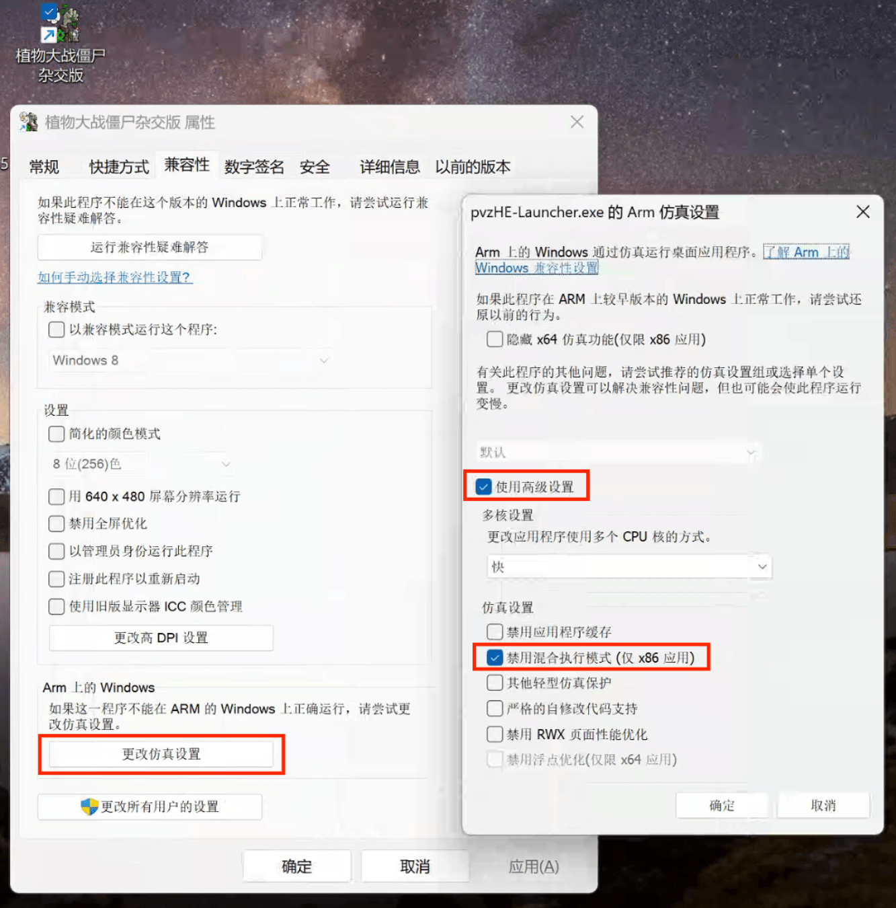Click 确定 in the 属性 window
Image resolution: width=896 pixels, height=908 pixels.
[x=297, y=866]
